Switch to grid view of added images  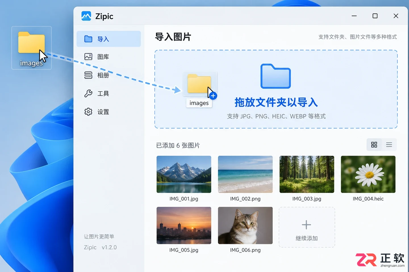374,145
